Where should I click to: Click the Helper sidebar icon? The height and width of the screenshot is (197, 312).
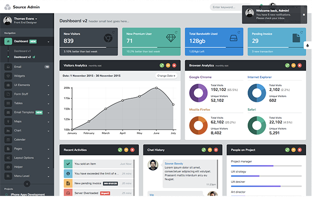pyautogui.click(x=8, y=167)
